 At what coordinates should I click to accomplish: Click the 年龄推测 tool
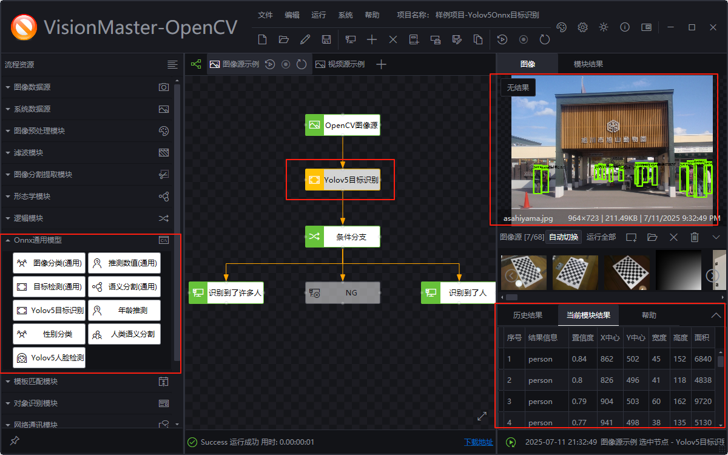pyautogui.click(x=124, y=310)
